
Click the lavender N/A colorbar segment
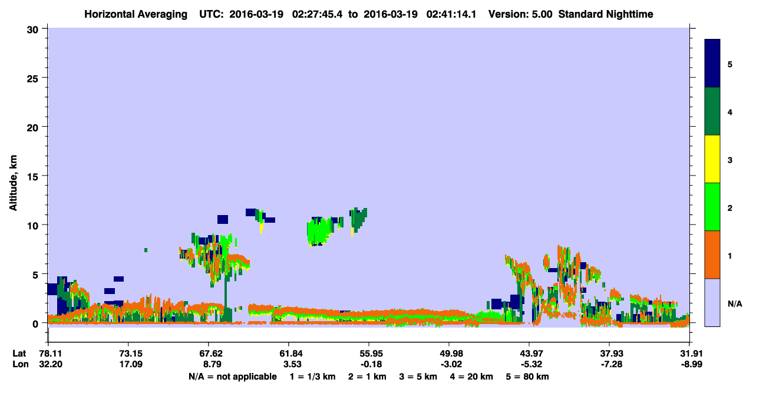[712, 302]
